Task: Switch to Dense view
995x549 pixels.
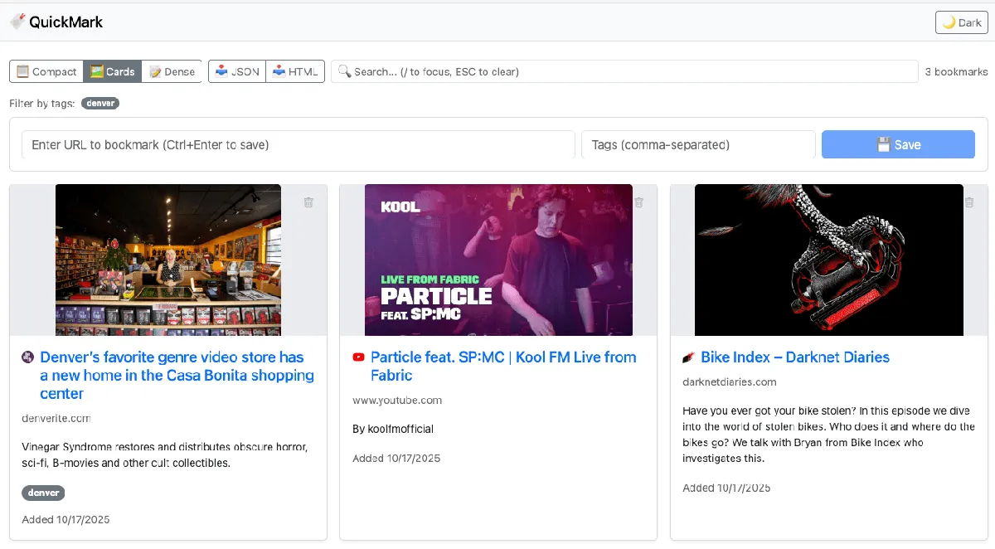Action: [x=172, y=72]
